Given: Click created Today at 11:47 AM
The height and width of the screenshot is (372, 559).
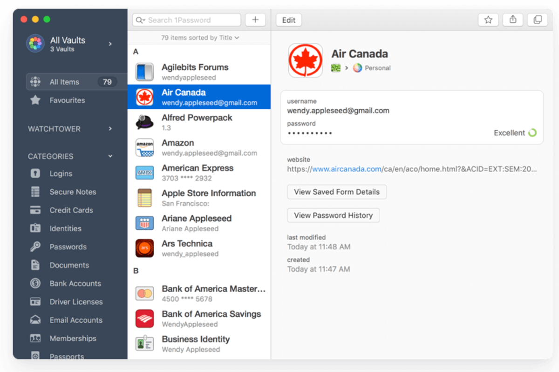Looking at the screenshot, I should coord(319,269).
